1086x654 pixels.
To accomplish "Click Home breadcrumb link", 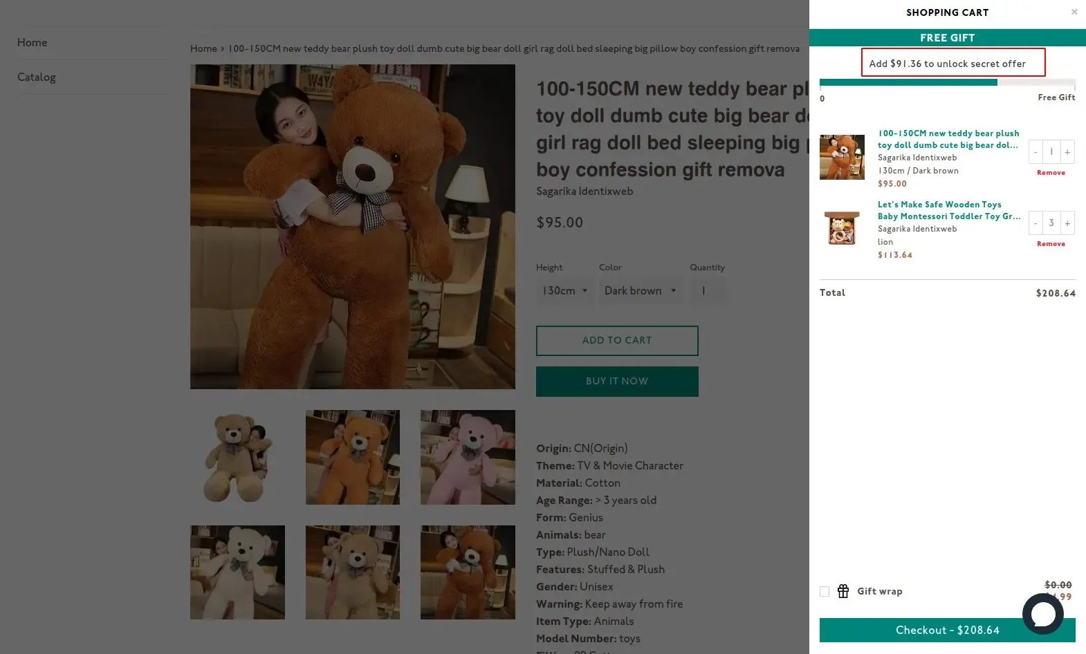I will [203, 48].
